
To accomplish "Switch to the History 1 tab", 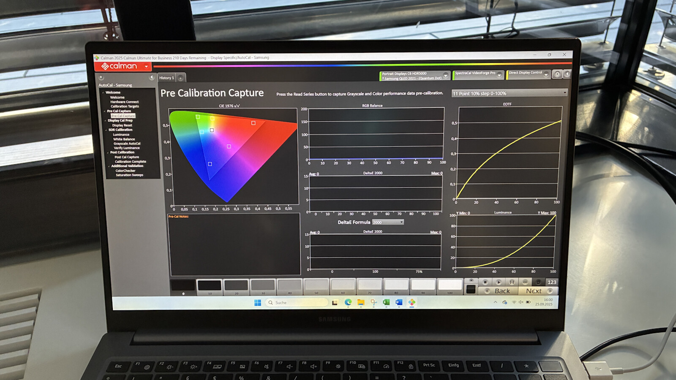I will [x=166, y=78].
